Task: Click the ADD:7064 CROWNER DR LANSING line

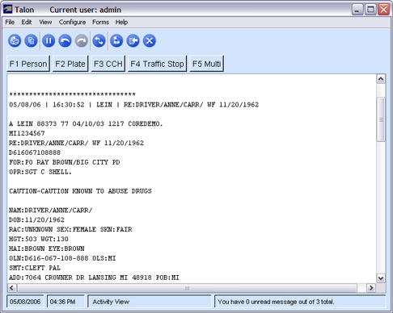Action: [x=94, y=278]
